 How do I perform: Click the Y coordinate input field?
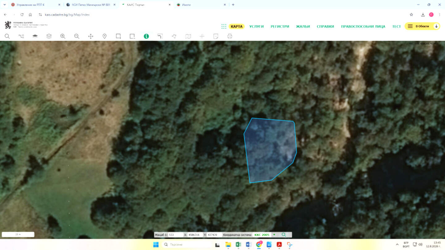click(214, 235)
